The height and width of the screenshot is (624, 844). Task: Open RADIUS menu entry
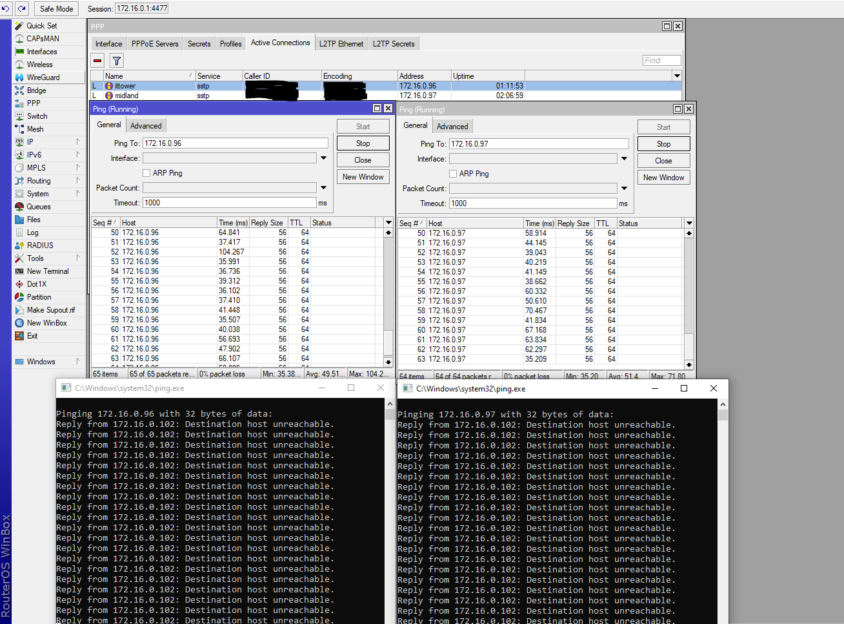(40, 245)
